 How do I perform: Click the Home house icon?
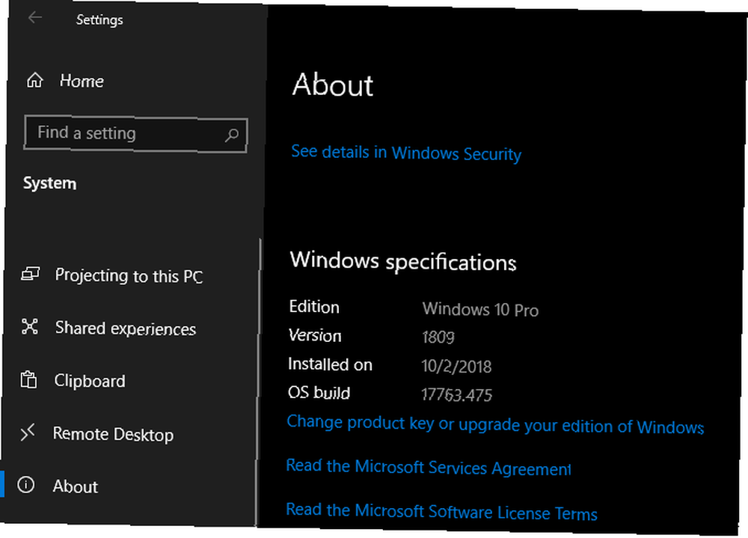click(35, 80)
